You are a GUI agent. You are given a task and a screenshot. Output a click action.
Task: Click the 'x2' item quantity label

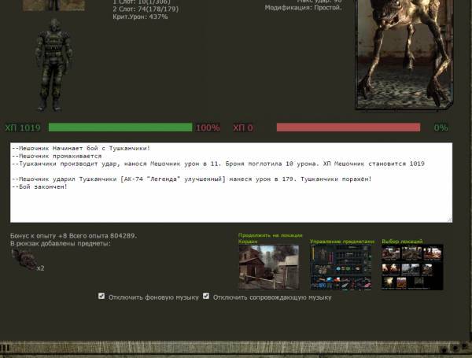click(x=40, y=268)
